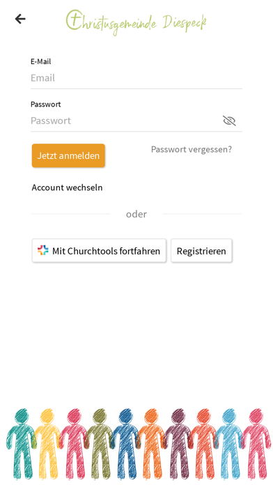Click the Jetzt anmelden button
273x485 pixels.
coord(68,155)
